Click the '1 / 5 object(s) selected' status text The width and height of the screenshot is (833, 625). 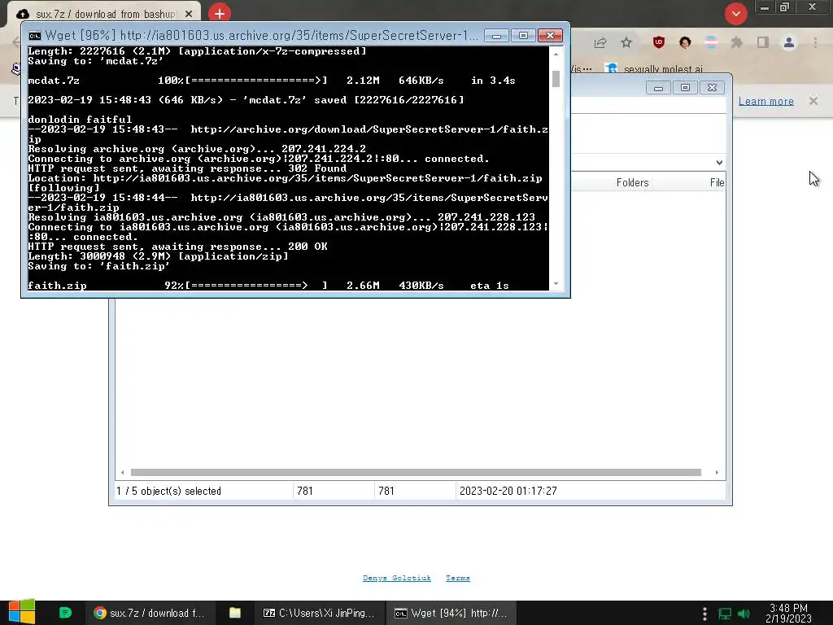coord(169,491)
